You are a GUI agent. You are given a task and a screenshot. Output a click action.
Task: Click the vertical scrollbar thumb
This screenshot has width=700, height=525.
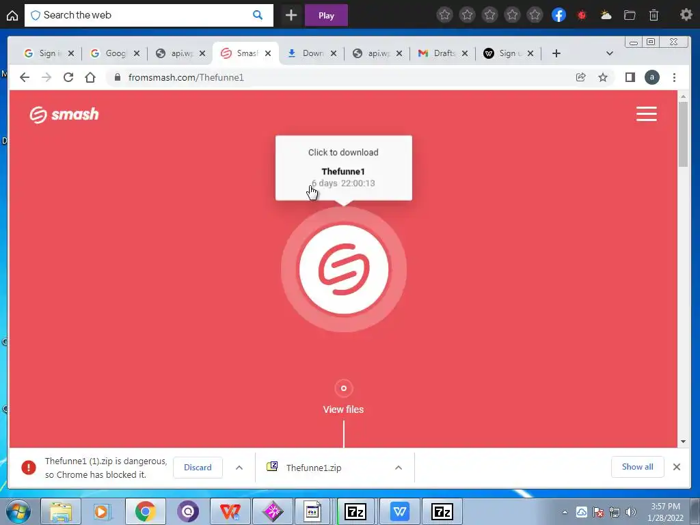point(683,134)
